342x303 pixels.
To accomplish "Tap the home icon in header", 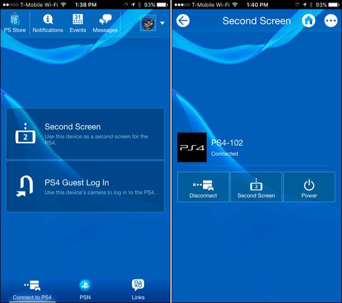I will coord(308,21).
